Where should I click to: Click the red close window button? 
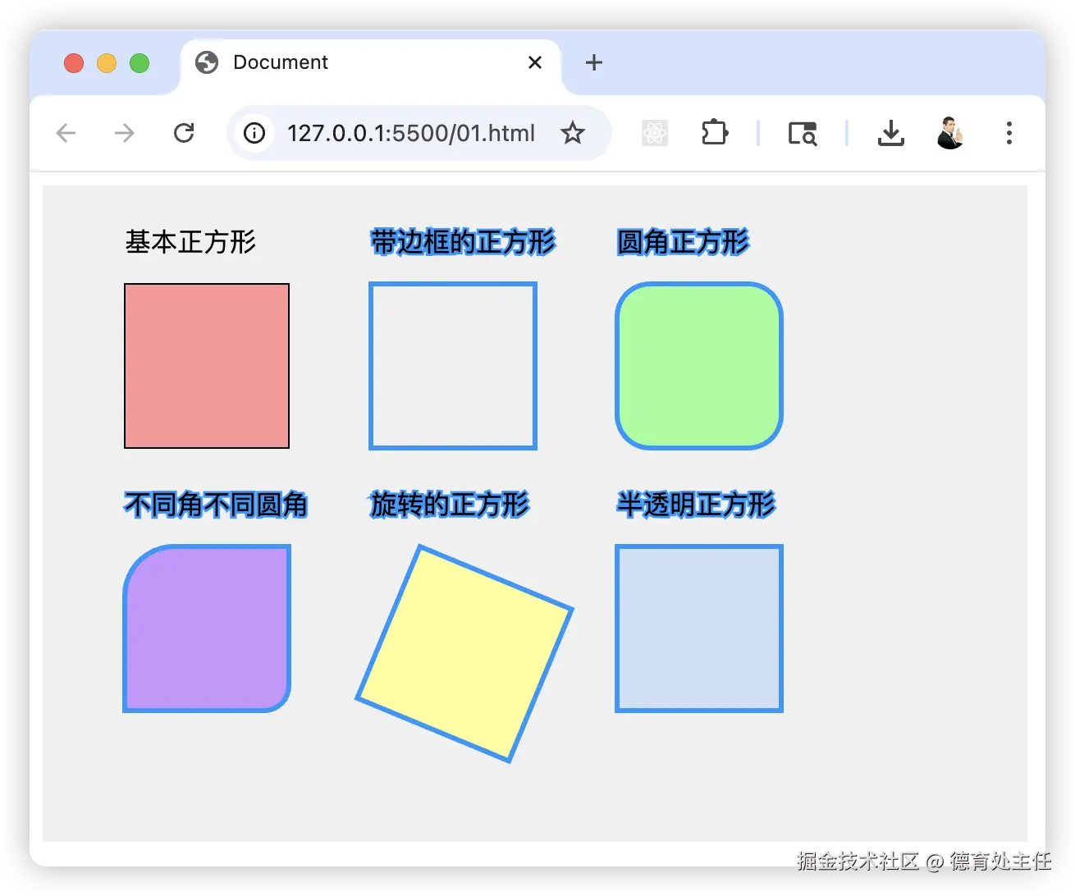[74, 63]
